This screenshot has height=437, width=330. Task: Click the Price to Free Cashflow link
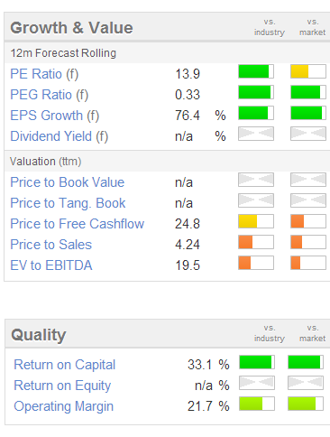coord(78,224)
